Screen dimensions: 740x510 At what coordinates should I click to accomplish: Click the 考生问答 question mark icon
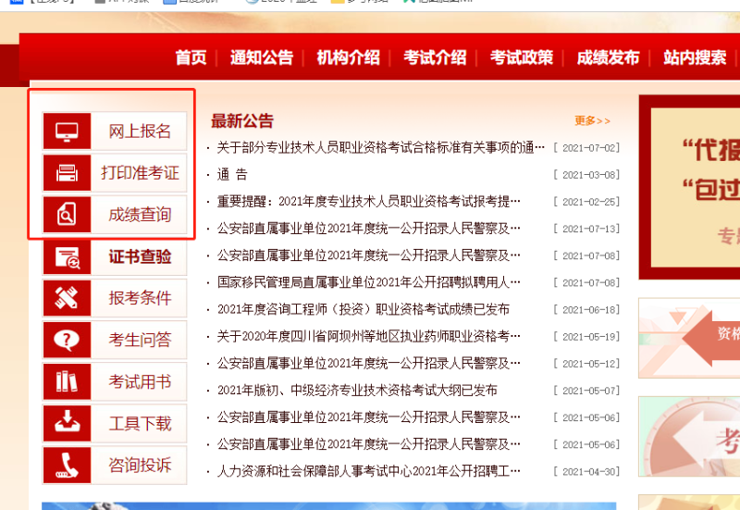(x=67, y=340)
